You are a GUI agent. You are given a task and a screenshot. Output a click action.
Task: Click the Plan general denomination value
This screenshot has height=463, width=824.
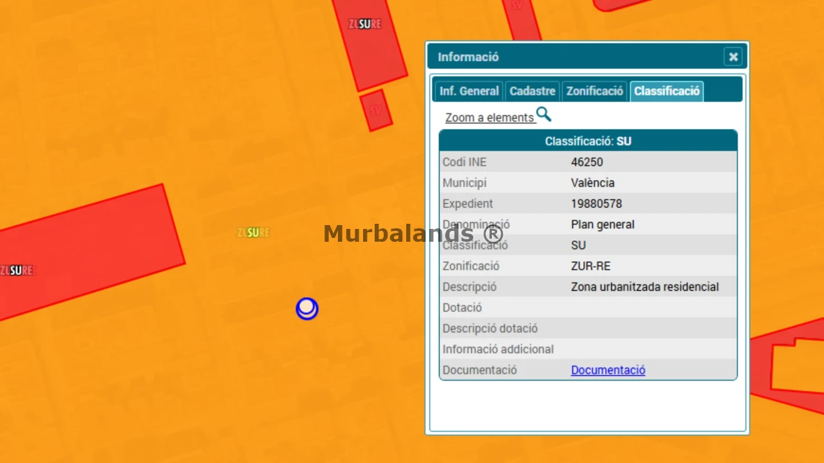tap(603, 224)
